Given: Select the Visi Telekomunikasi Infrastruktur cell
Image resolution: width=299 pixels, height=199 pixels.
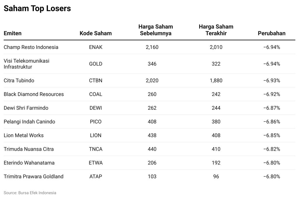Looking at the screenshot, I should pyautogui.click(x=27, y=64).
